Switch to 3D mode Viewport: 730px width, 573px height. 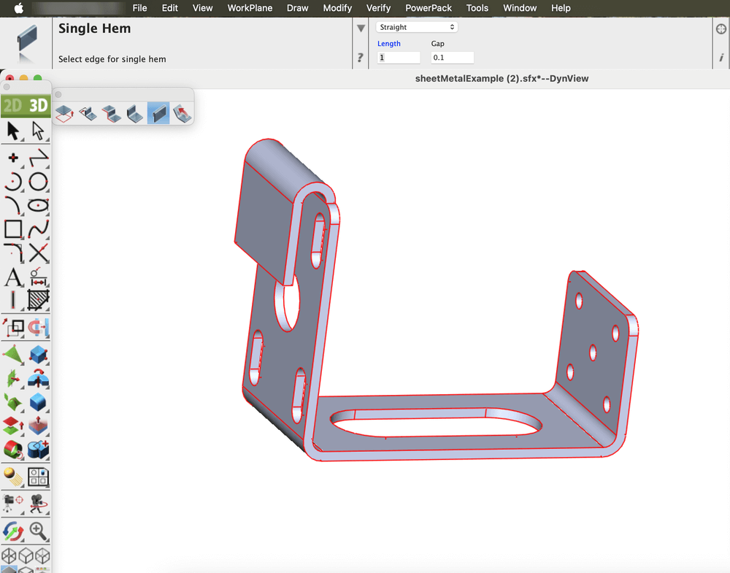tap(38, 106)
